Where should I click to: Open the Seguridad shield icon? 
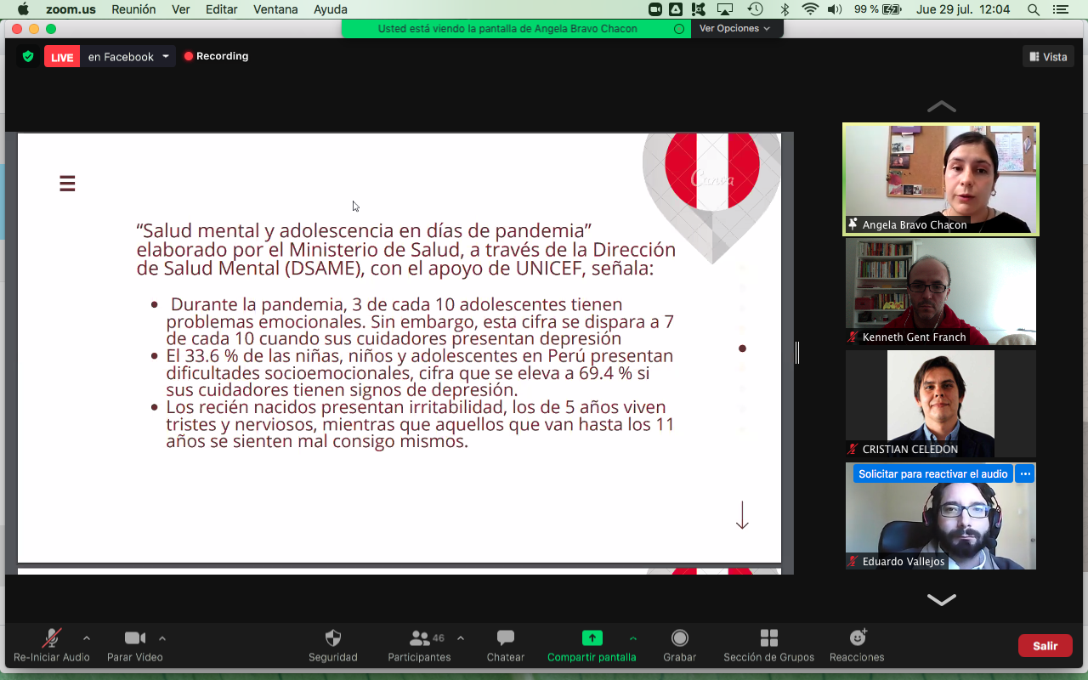333,638
